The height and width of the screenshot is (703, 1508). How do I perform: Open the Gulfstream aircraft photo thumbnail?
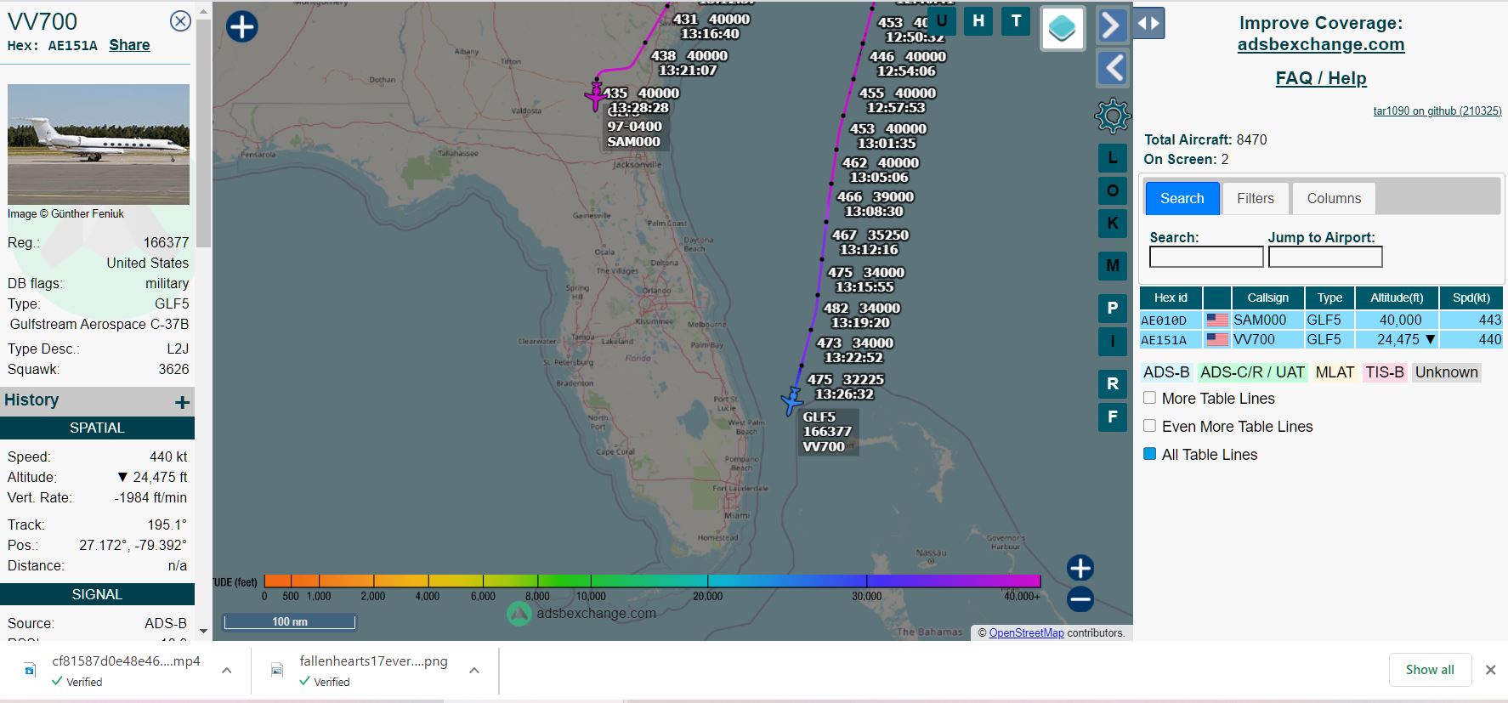[99, 144]
